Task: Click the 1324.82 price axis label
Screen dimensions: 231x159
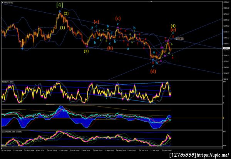Action: 226,8
